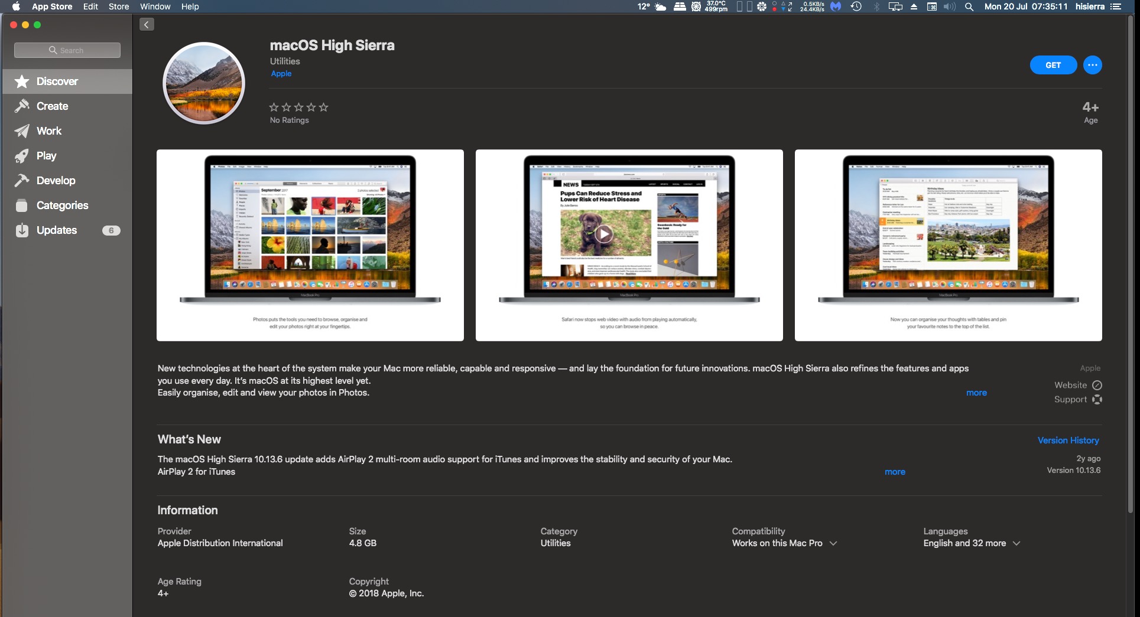
Task: Click the 4.8 GB size value
Action: coord(362,543)
